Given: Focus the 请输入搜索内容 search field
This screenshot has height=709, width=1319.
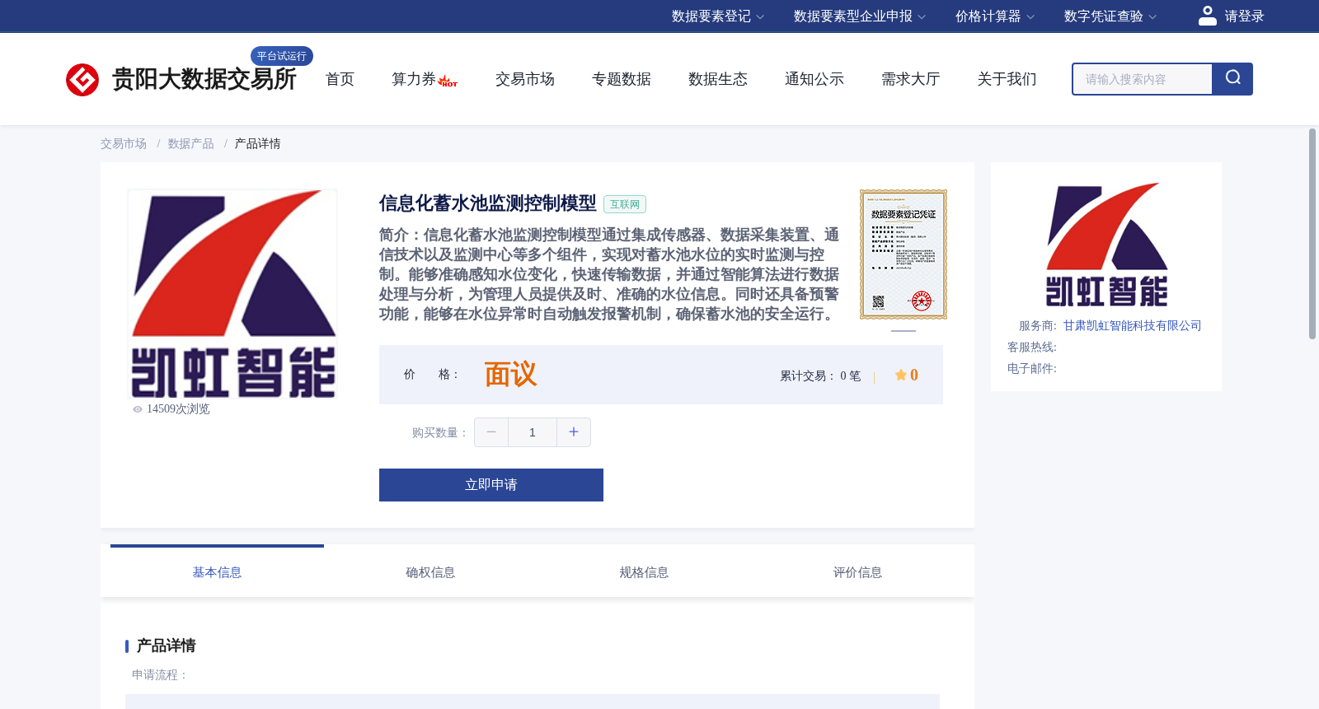Looking at the screenshot, I should tap(1143, 79).
